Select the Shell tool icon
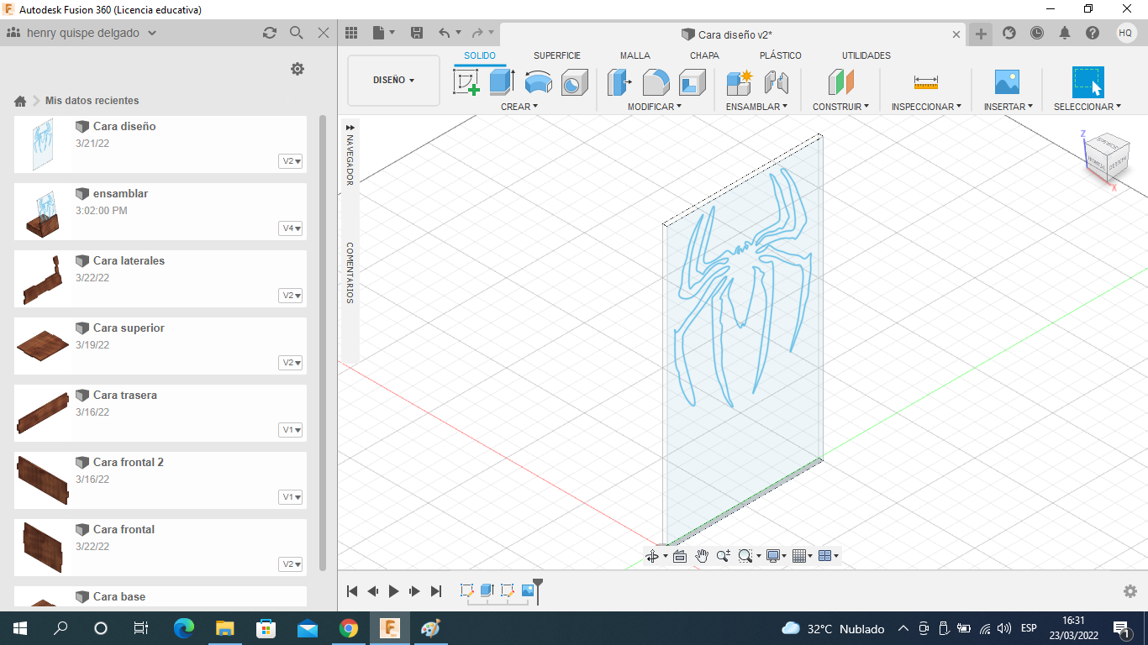Screen dimensions: 1148x645 click(x=692, y=82)
